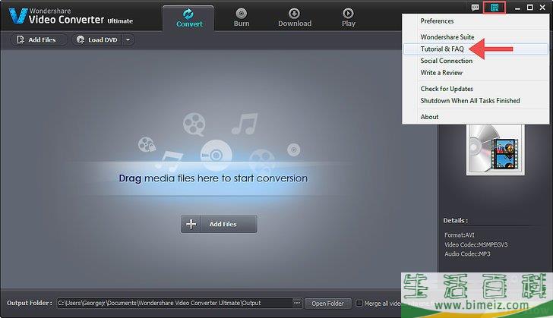Browse output folder with ellipsis button
Viewport: 553px width, 318px height.
click(x=297, y=303)
